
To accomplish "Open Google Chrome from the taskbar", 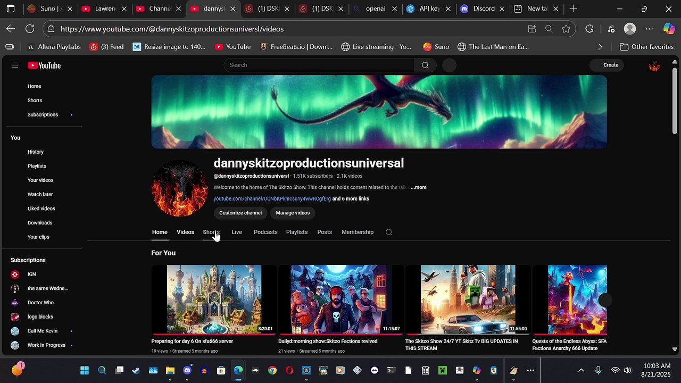I will [272, 370].
